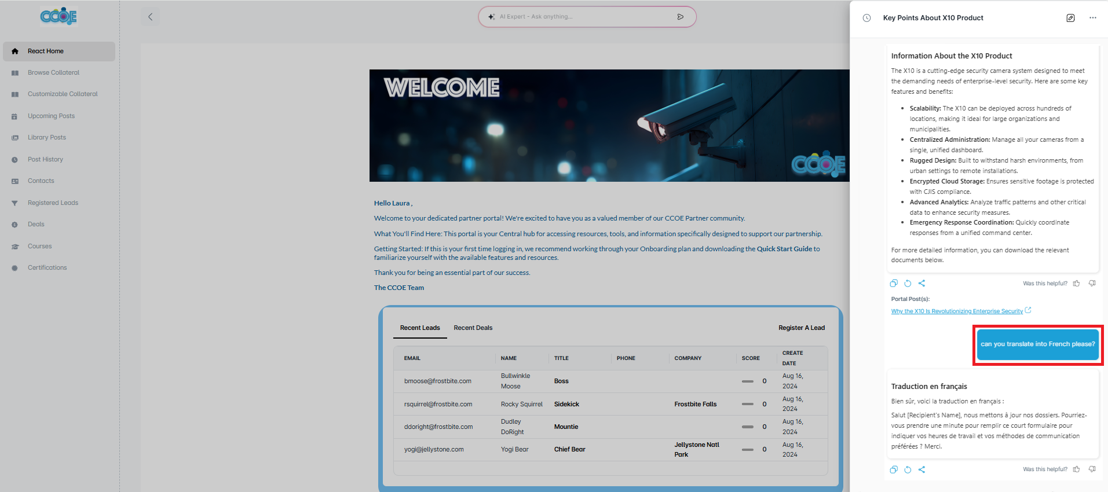
Task: Thumbs up the French translation response
Action: click(1076, 469)
